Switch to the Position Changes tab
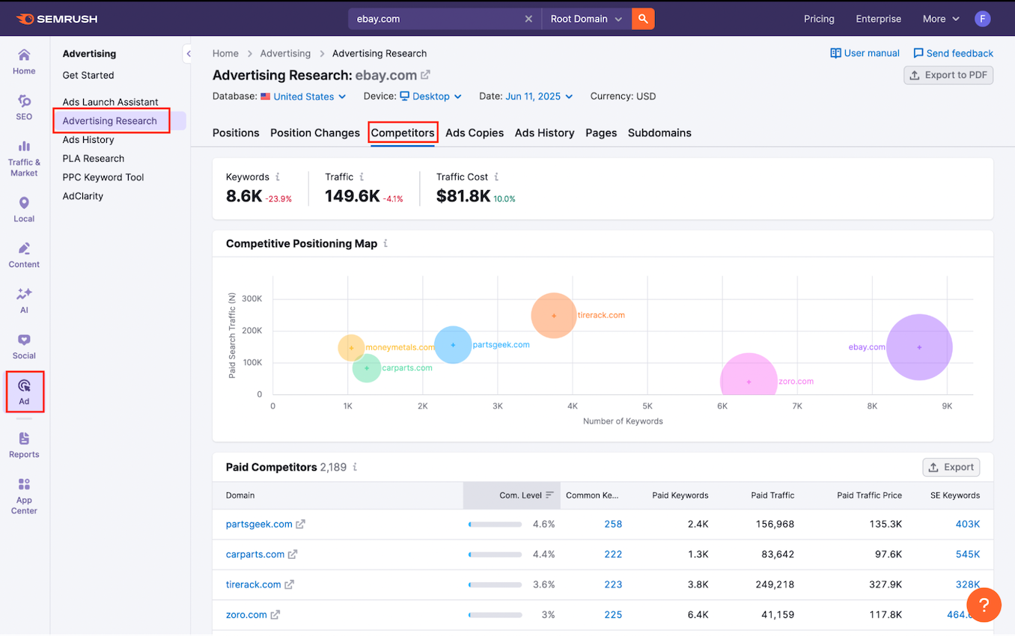The height and width of the screenshot is (636, 1015). pos(315,132)
